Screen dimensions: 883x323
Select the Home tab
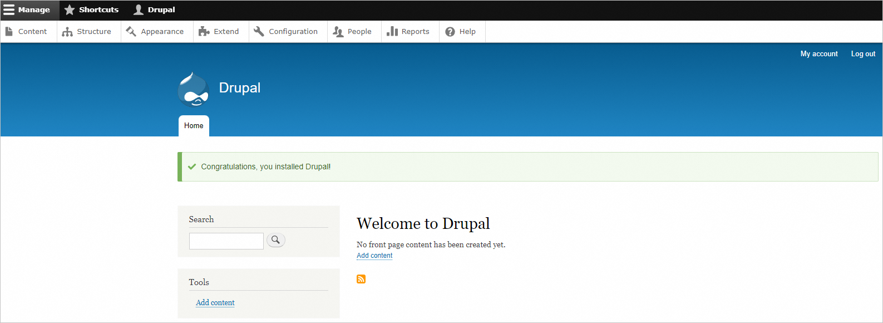pyautogui.click(x=194, y=126)
